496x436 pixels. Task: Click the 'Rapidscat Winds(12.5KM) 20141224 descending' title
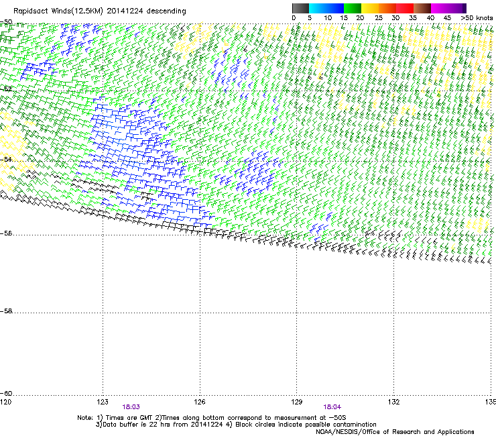(x=100, y=11)
